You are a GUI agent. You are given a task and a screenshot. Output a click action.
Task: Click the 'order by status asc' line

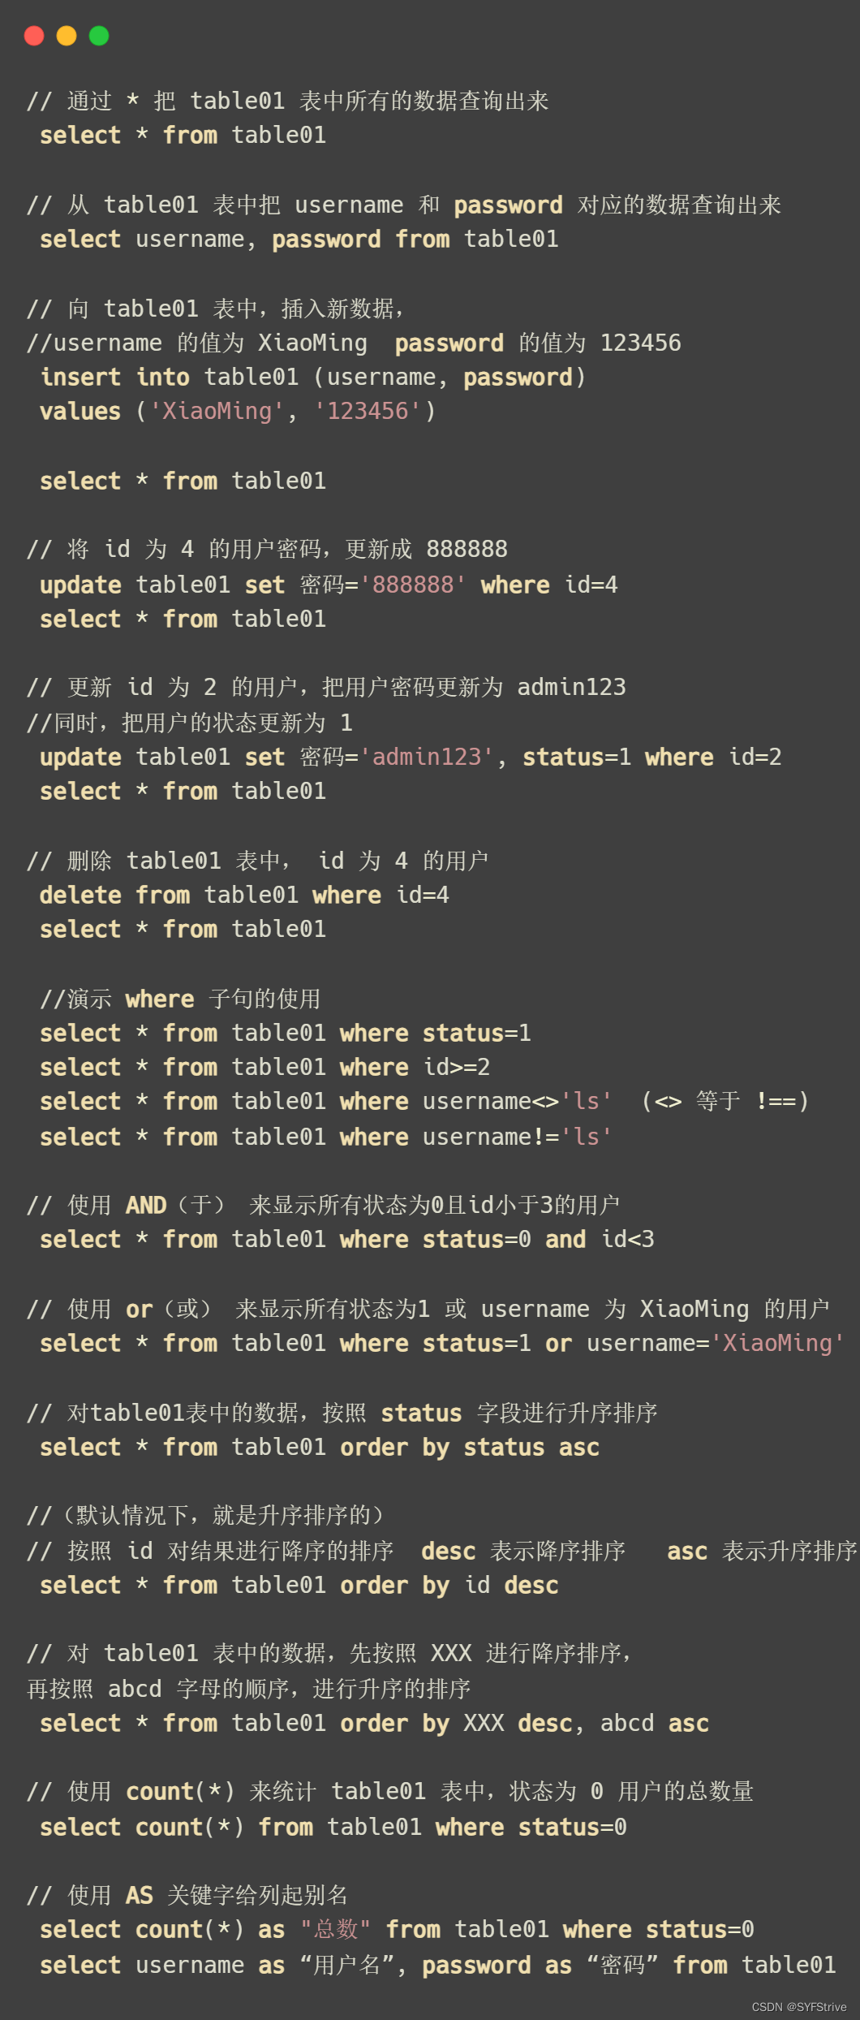[x=320, y=1447]
